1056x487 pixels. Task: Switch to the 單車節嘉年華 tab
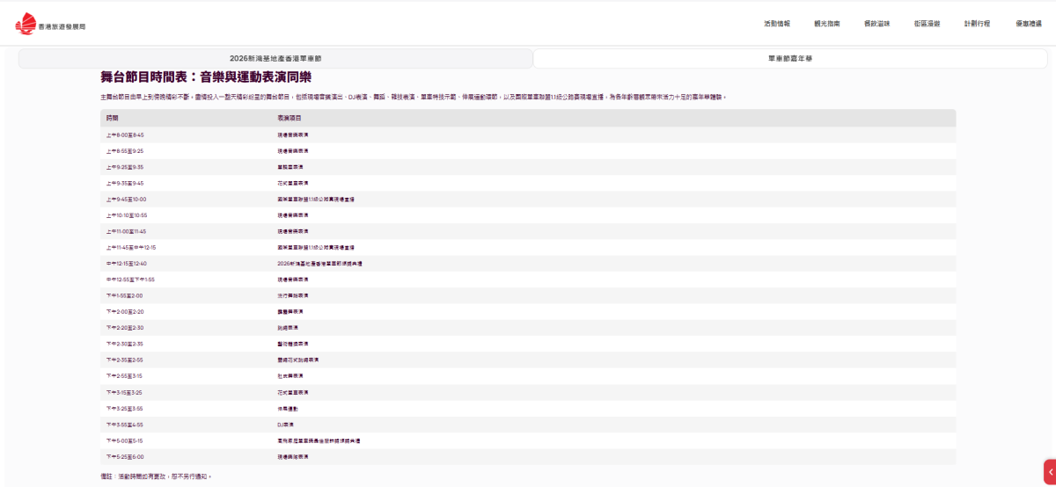(790, 58)
